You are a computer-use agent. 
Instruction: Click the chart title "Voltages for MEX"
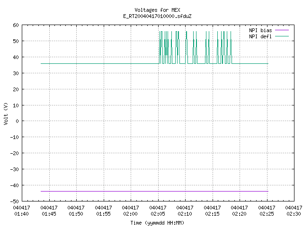pyautogui.click(x=157, y=10)
